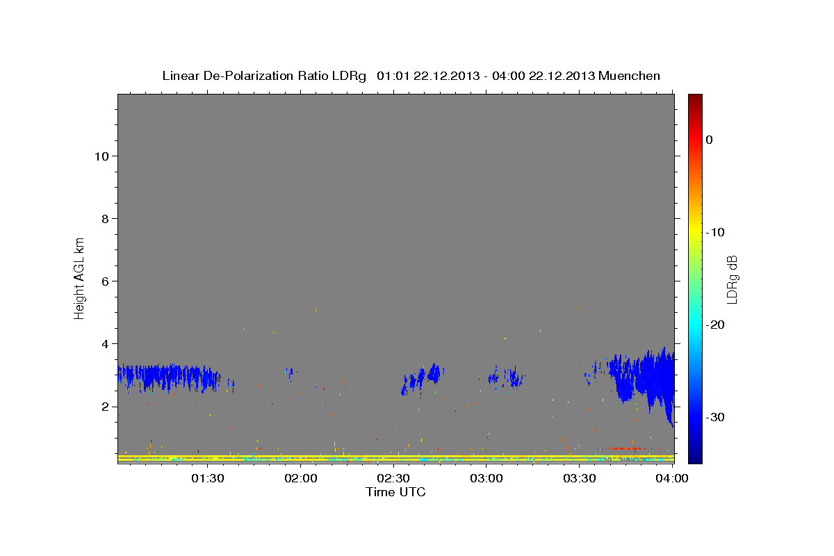Screen dimensions: 834x556
Task: Click the 02:30 time tick label
Action: click(393, 478)
